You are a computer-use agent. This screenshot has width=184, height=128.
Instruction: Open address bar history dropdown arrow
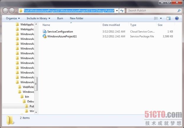click(117, 11)
